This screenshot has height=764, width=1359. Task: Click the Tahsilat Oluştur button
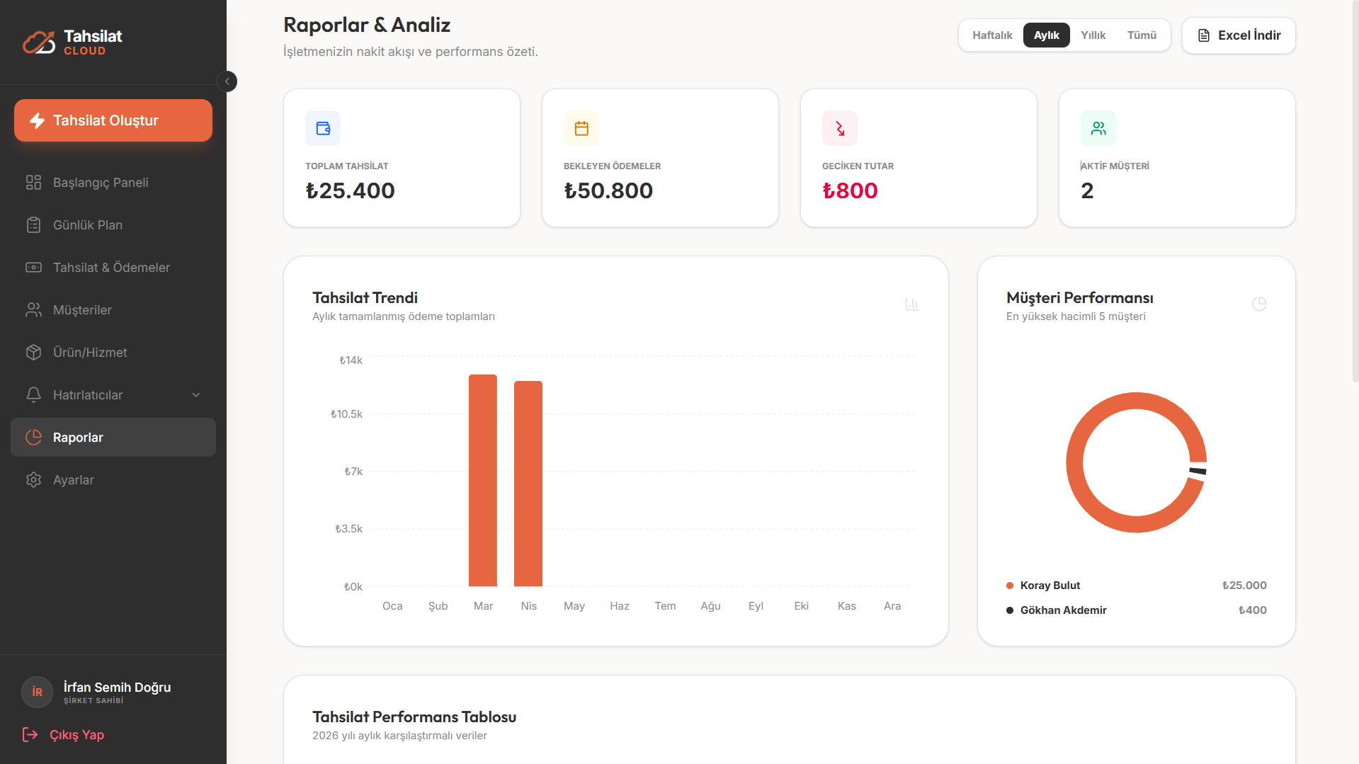pos(113,120)
